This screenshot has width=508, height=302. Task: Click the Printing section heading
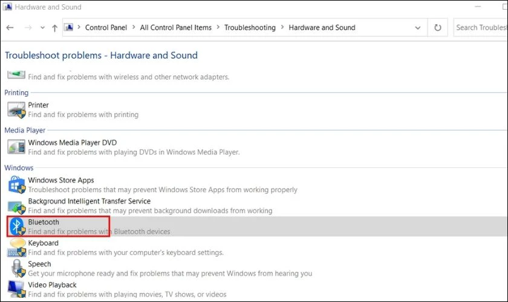tap(16, 92)
